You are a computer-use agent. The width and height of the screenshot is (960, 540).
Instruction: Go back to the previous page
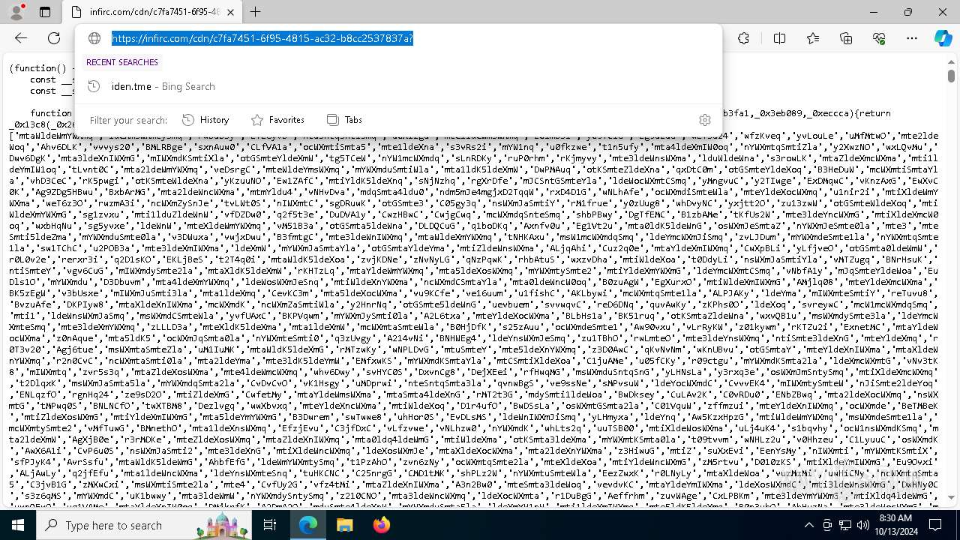[x=21, y=38]
